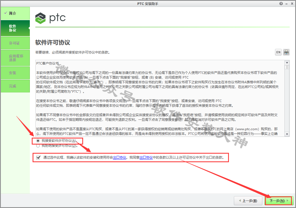Image resolution: width=296 pixels, height=208 pixels.
Task: Click the license scrollbar thumb
Action: pyautogui.click(x=287, y=67)
